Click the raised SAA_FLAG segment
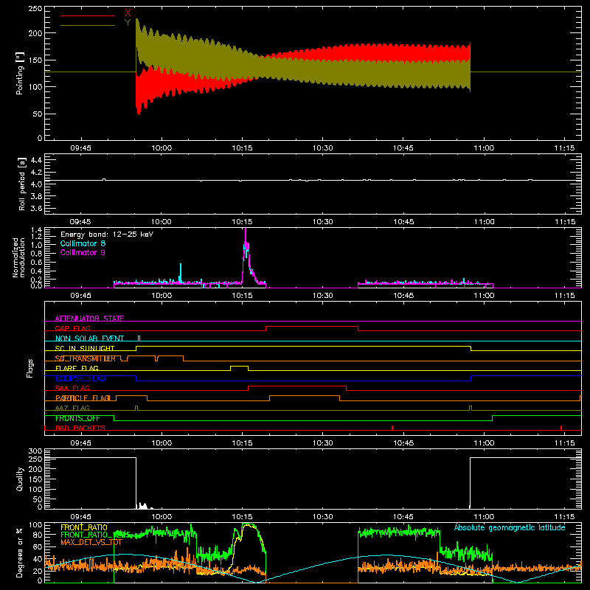 point(297,386)
